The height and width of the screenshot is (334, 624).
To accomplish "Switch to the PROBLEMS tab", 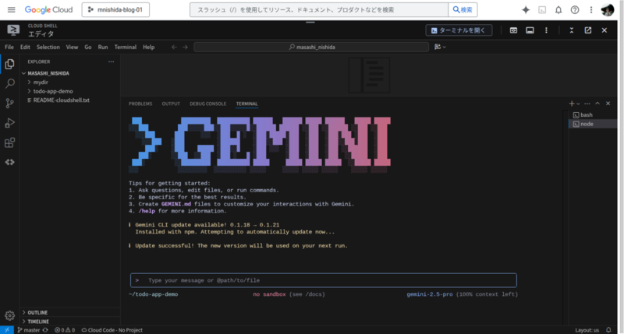I will (x=140, y=104).
